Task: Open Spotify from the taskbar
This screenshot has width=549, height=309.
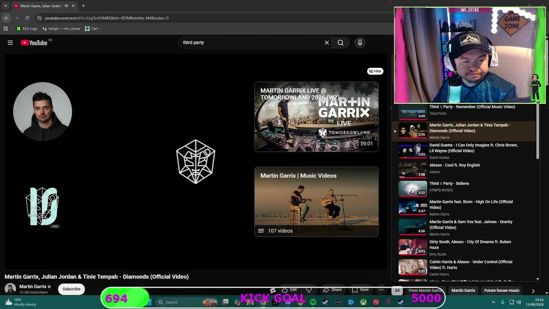Action: coord(313,302)
